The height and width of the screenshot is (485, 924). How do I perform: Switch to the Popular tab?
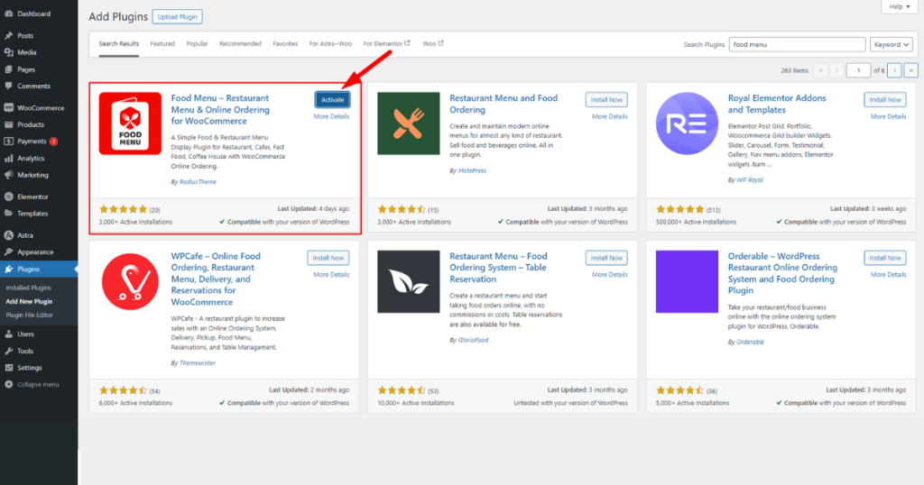point(197,43)
